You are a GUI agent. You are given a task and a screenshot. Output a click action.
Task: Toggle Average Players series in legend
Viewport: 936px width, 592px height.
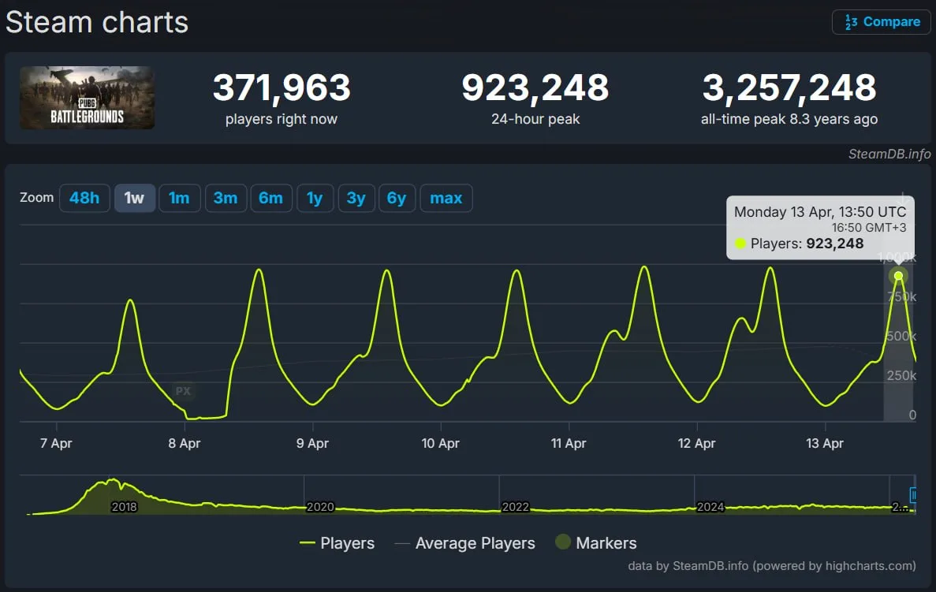pos(465,543)
